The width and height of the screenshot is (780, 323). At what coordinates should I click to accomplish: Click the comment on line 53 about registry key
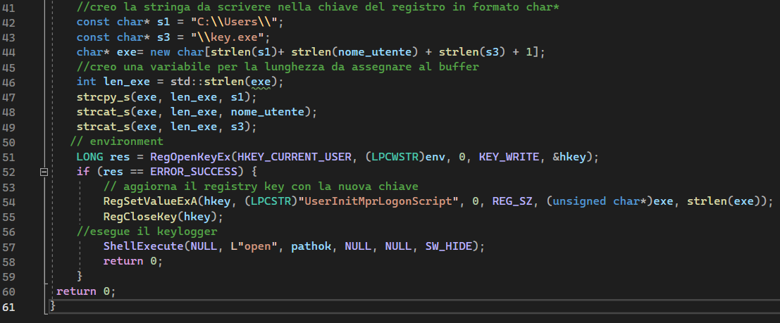(x=261, y=187)
